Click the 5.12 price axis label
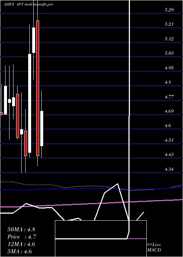The width and height of the screenshot is (183, 257). (169, 39)
